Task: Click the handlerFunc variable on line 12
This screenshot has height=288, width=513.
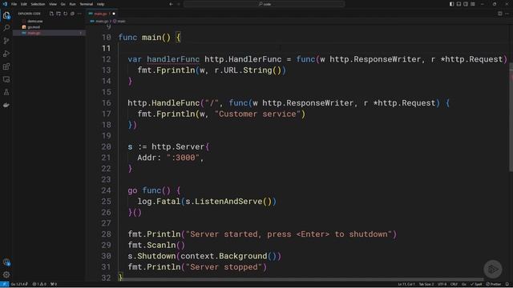Action: (x=173, y=59)
